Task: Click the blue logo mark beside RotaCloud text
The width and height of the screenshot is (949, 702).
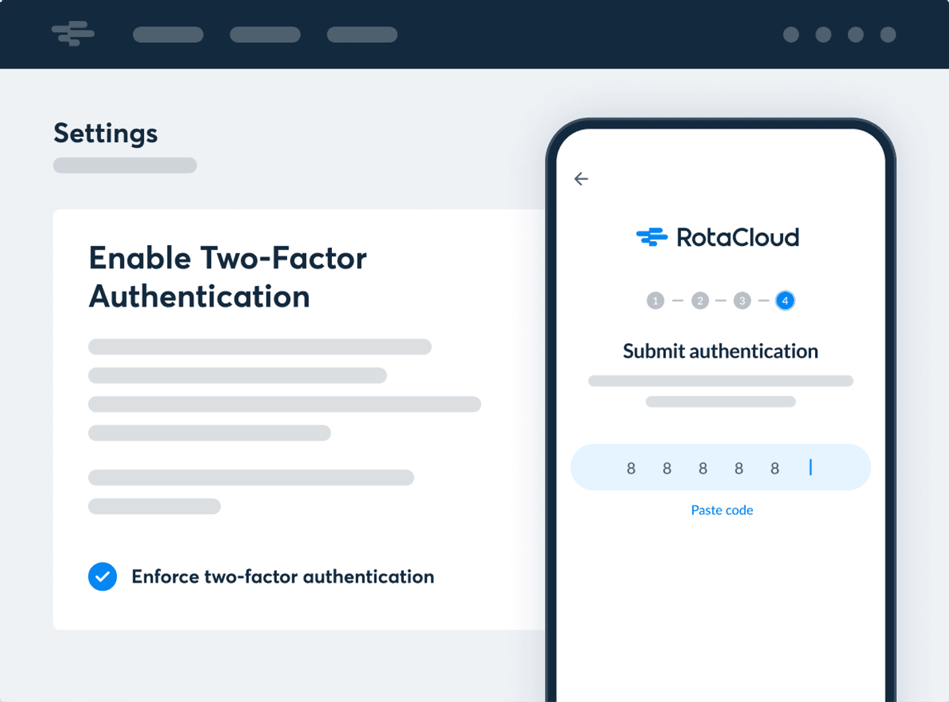Action: coord(651,237)
